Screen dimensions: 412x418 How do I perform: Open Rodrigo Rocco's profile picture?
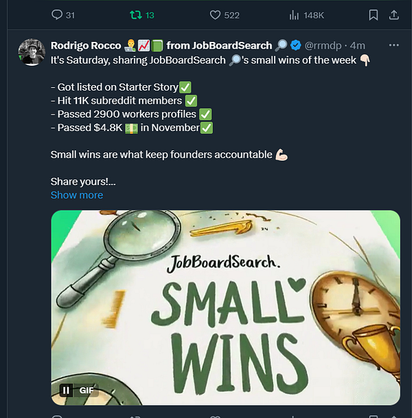[32, 51]
